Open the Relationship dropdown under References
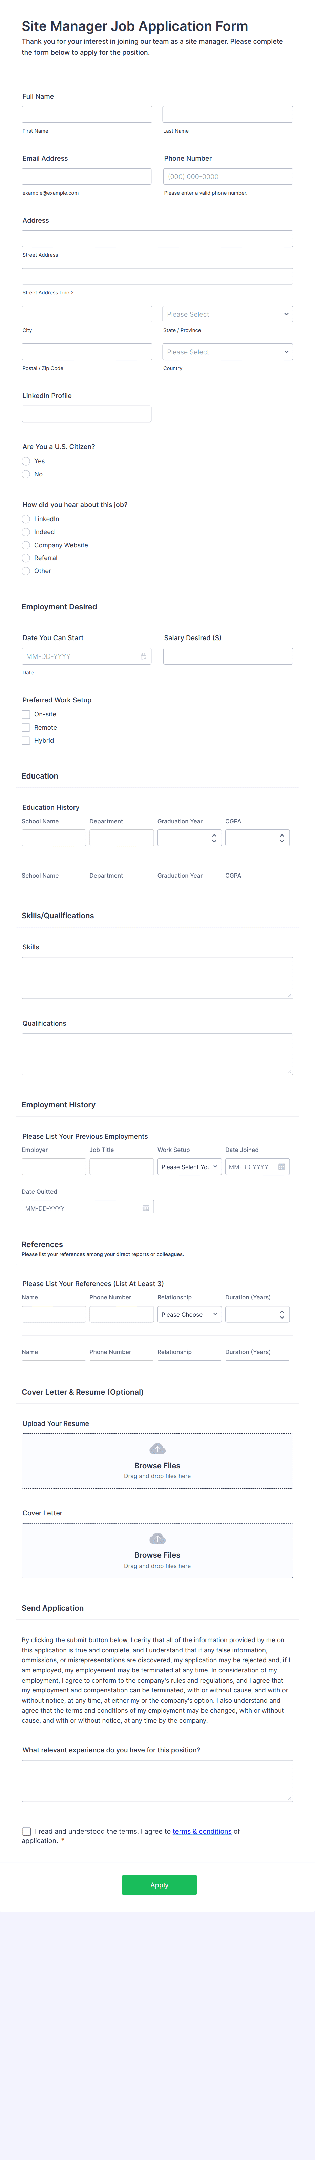This screenshot has height=2160, width=315. click(x=189, y=1314)
